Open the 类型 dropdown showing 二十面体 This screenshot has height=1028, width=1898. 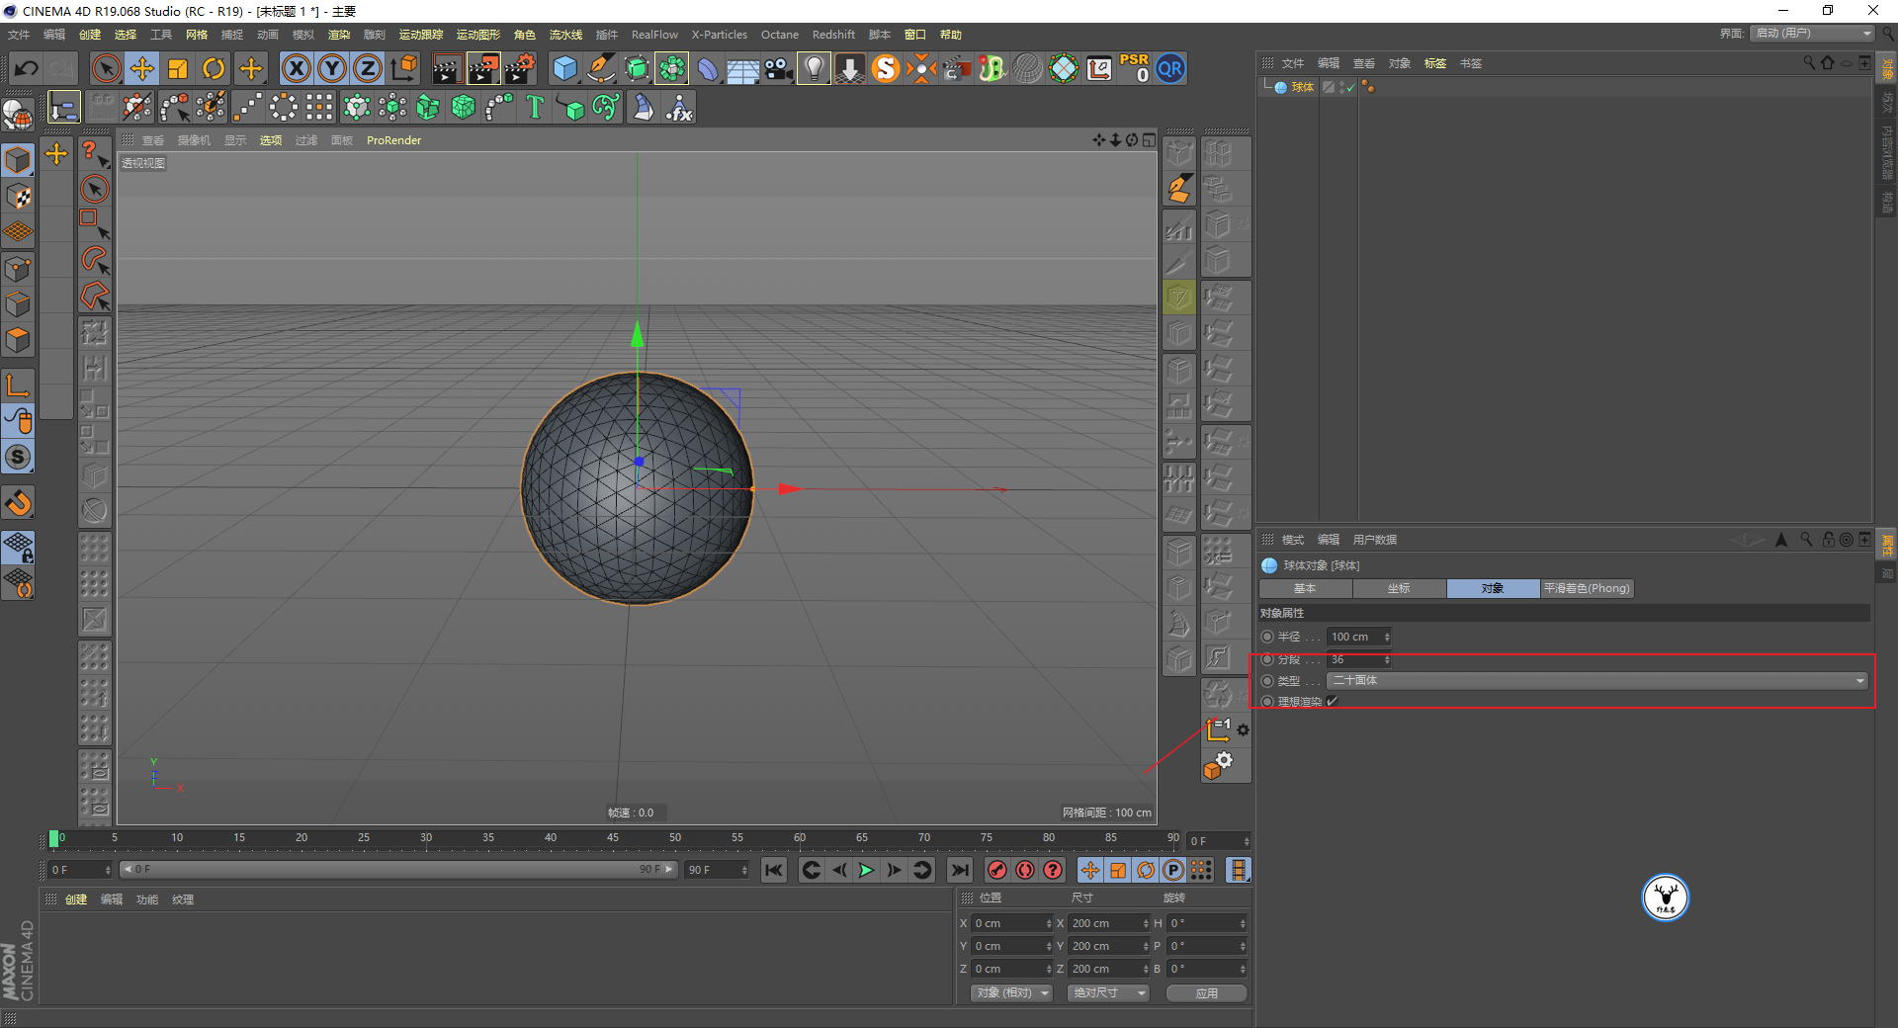click(x=1596, y=680)
